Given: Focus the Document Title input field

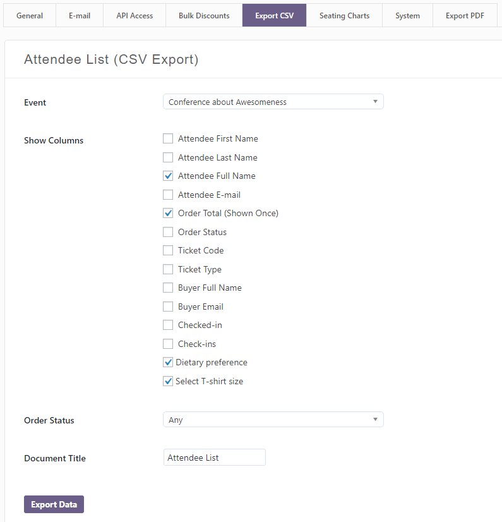Looking at the screenshot, I should pyautogui.click(x=215, y=458).
